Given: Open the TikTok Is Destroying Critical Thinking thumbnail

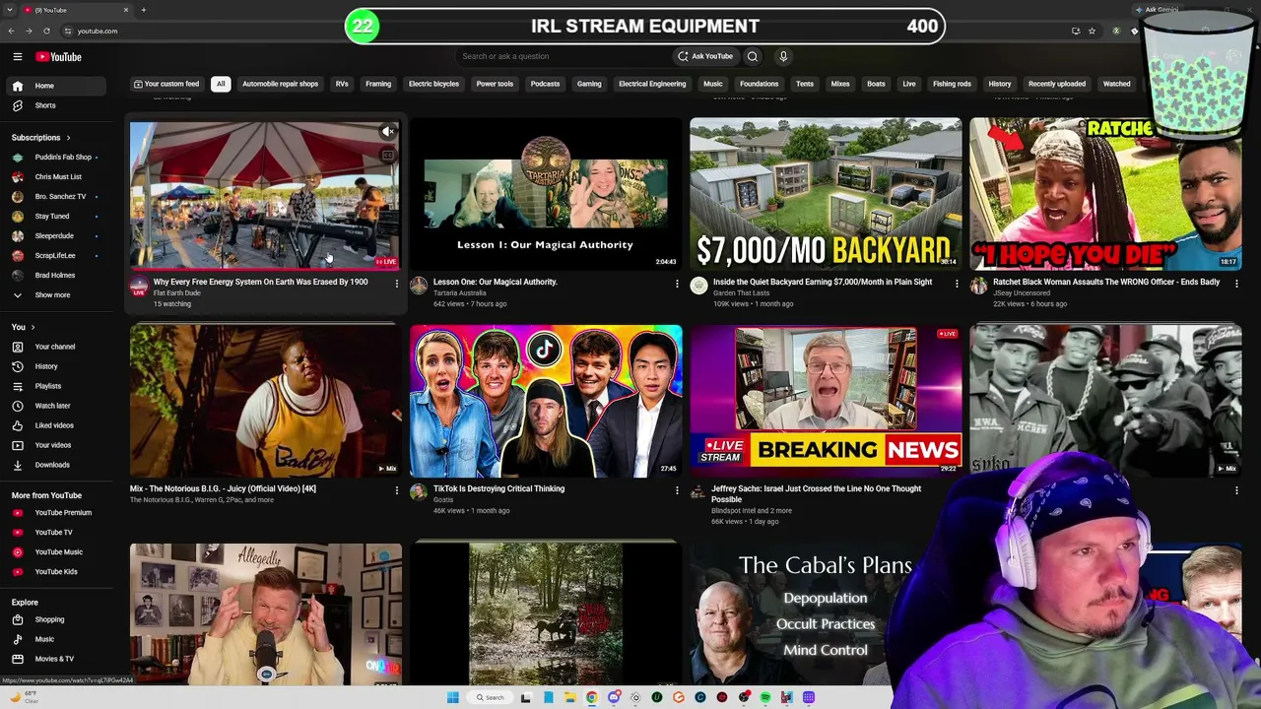Looking at the screenshot, I should point(546,401).
